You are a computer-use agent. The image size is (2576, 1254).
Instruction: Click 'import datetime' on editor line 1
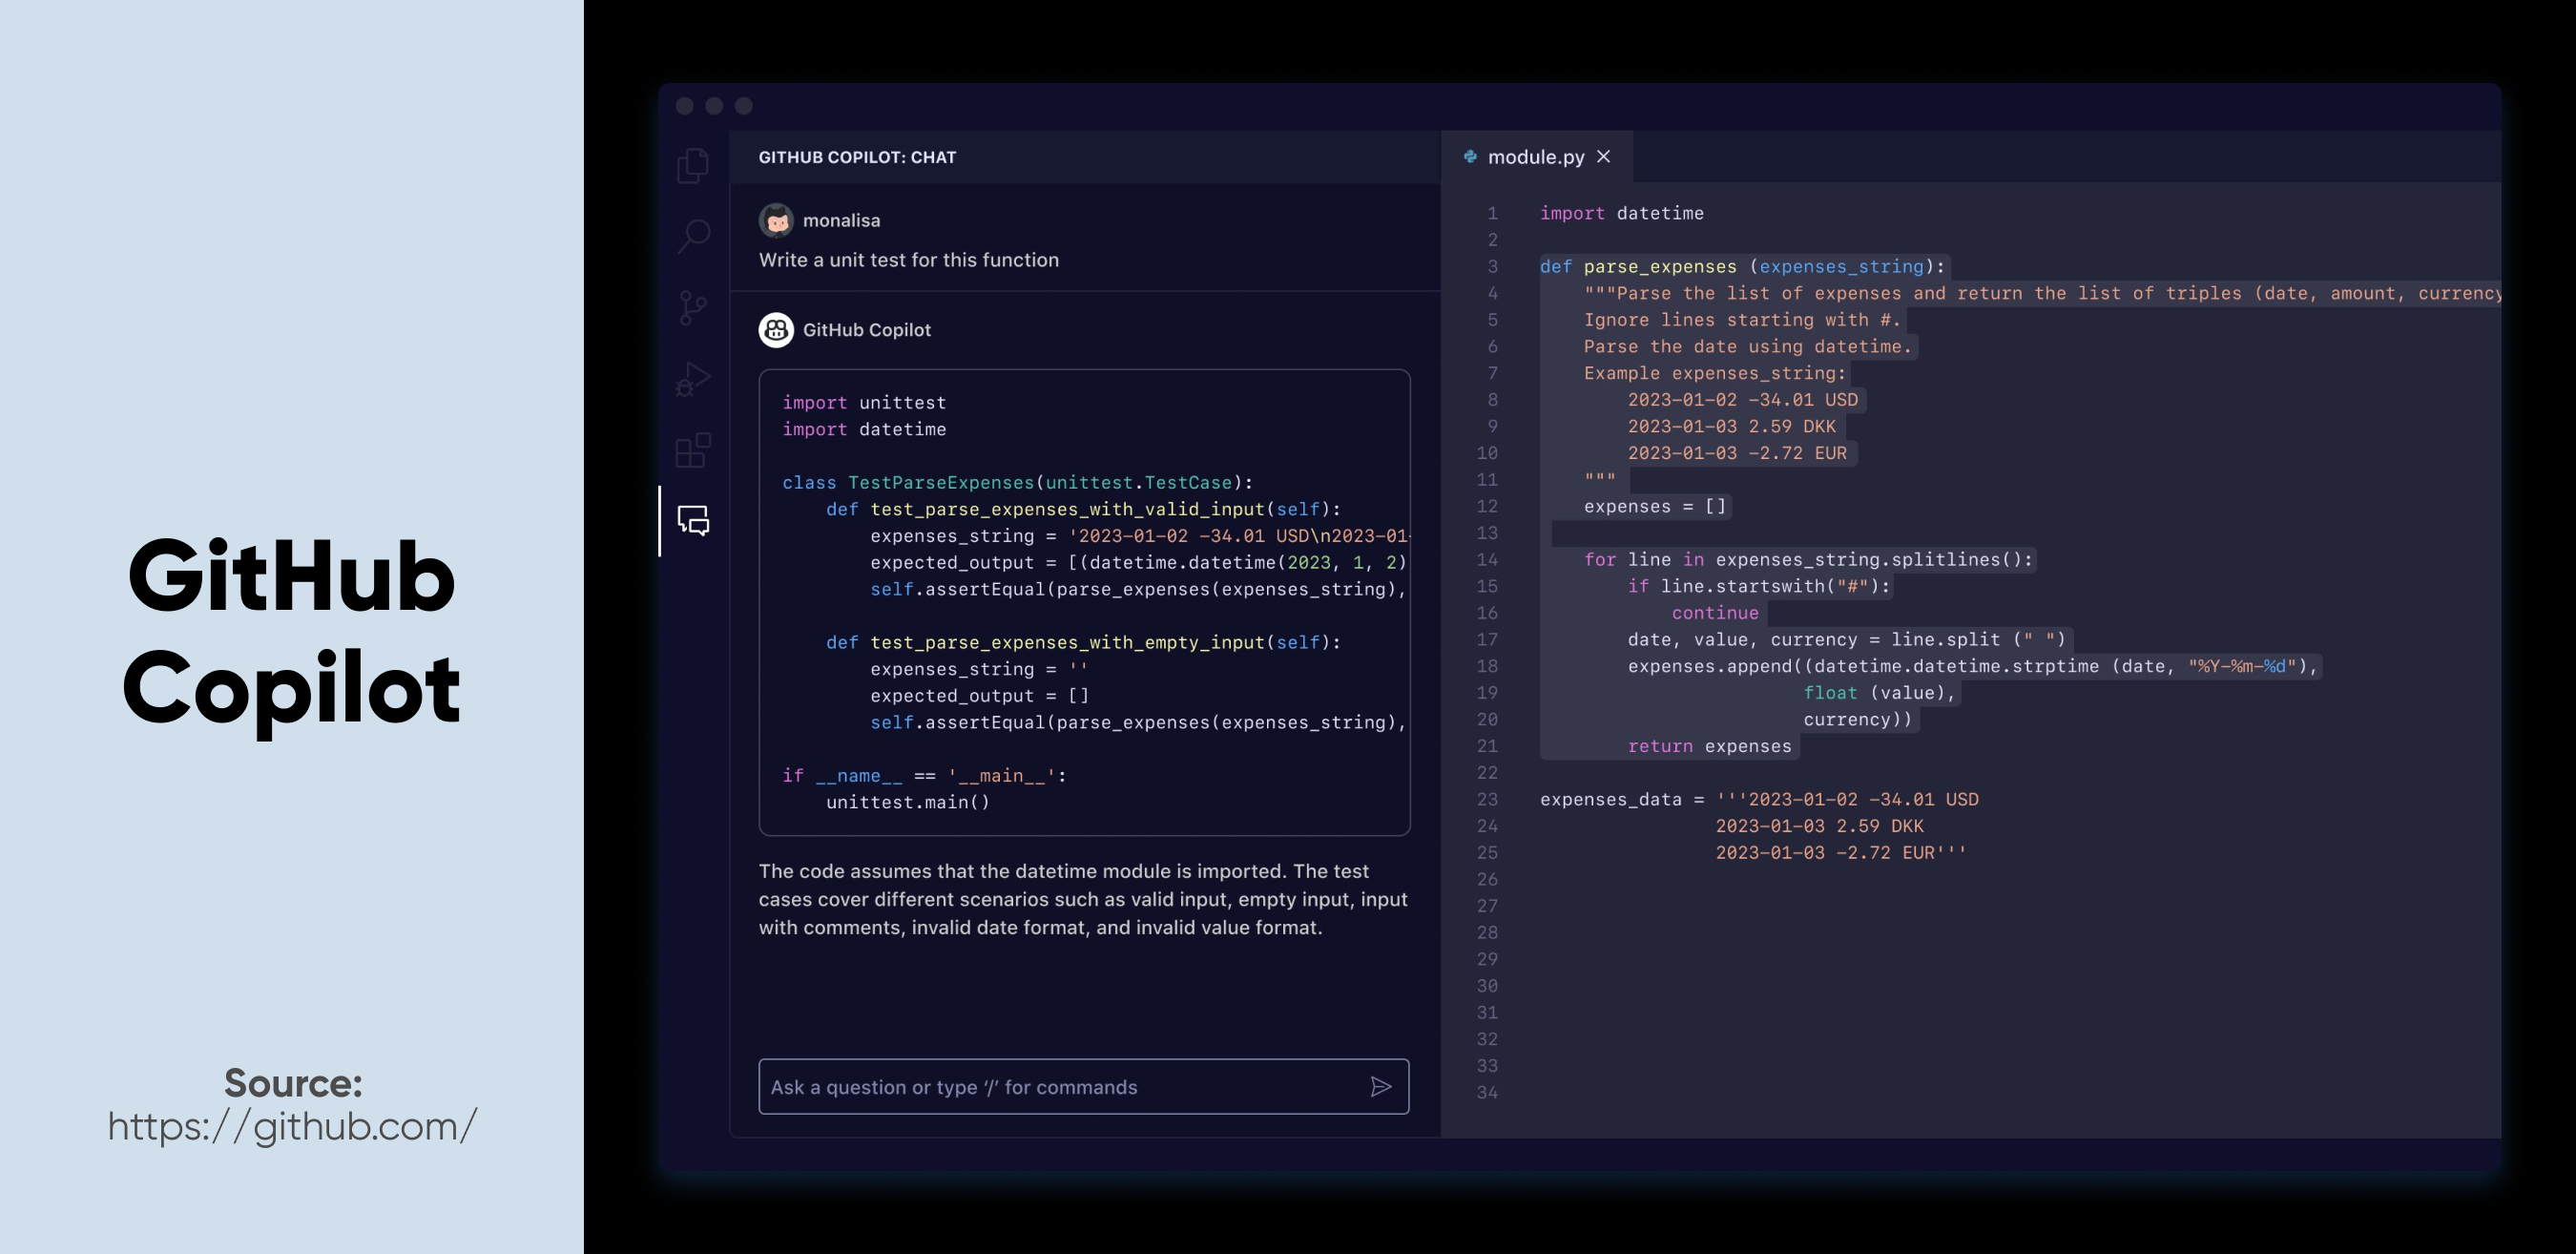[1621, 213]
